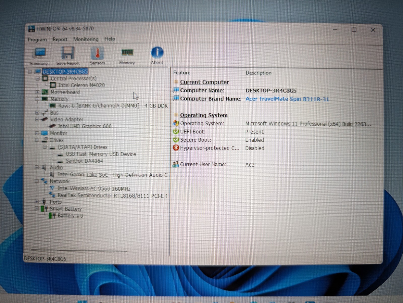403x303 pixels.
Task: Select the Intel UHD Graphics 600 item
Action: pyautogui.click(x=85, y=126)
